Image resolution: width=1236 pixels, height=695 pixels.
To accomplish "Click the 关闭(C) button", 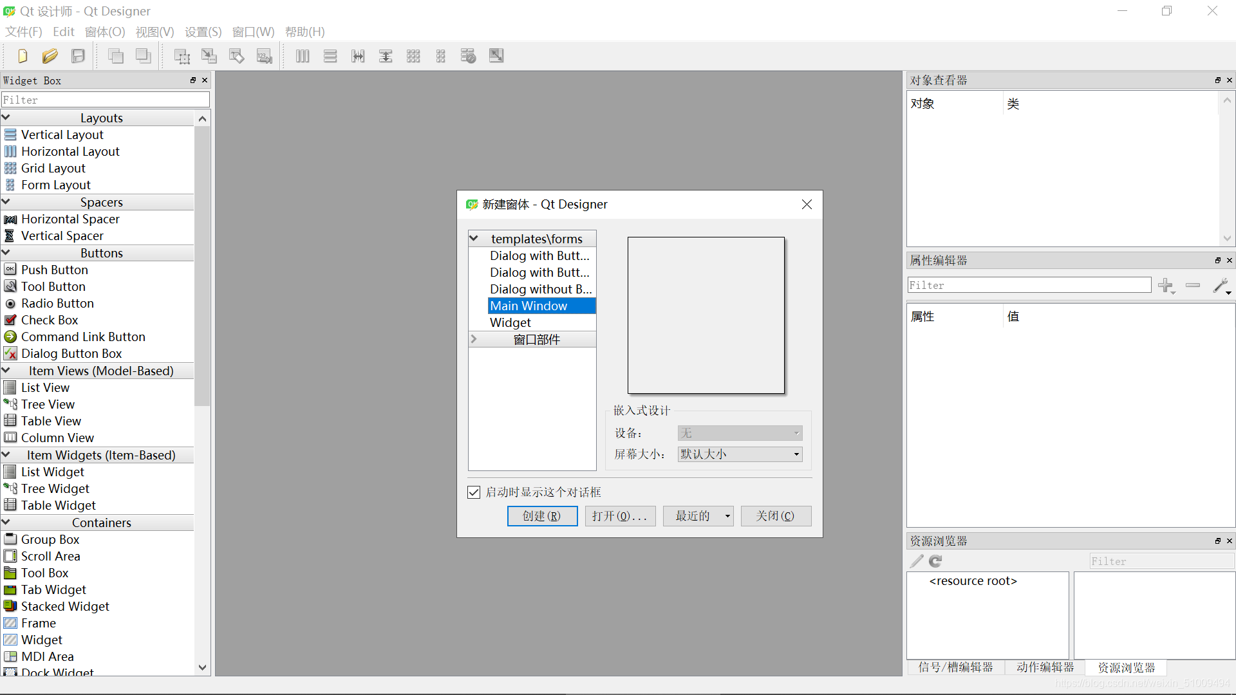I will click(776, 516).
